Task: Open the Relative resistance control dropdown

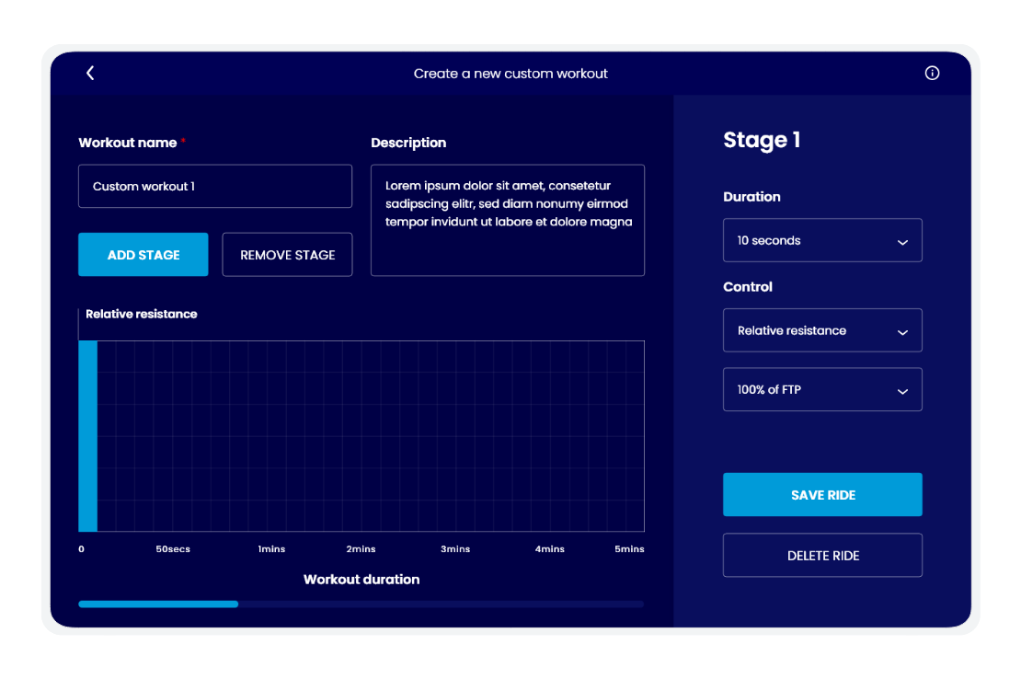Action: (822, 330)
